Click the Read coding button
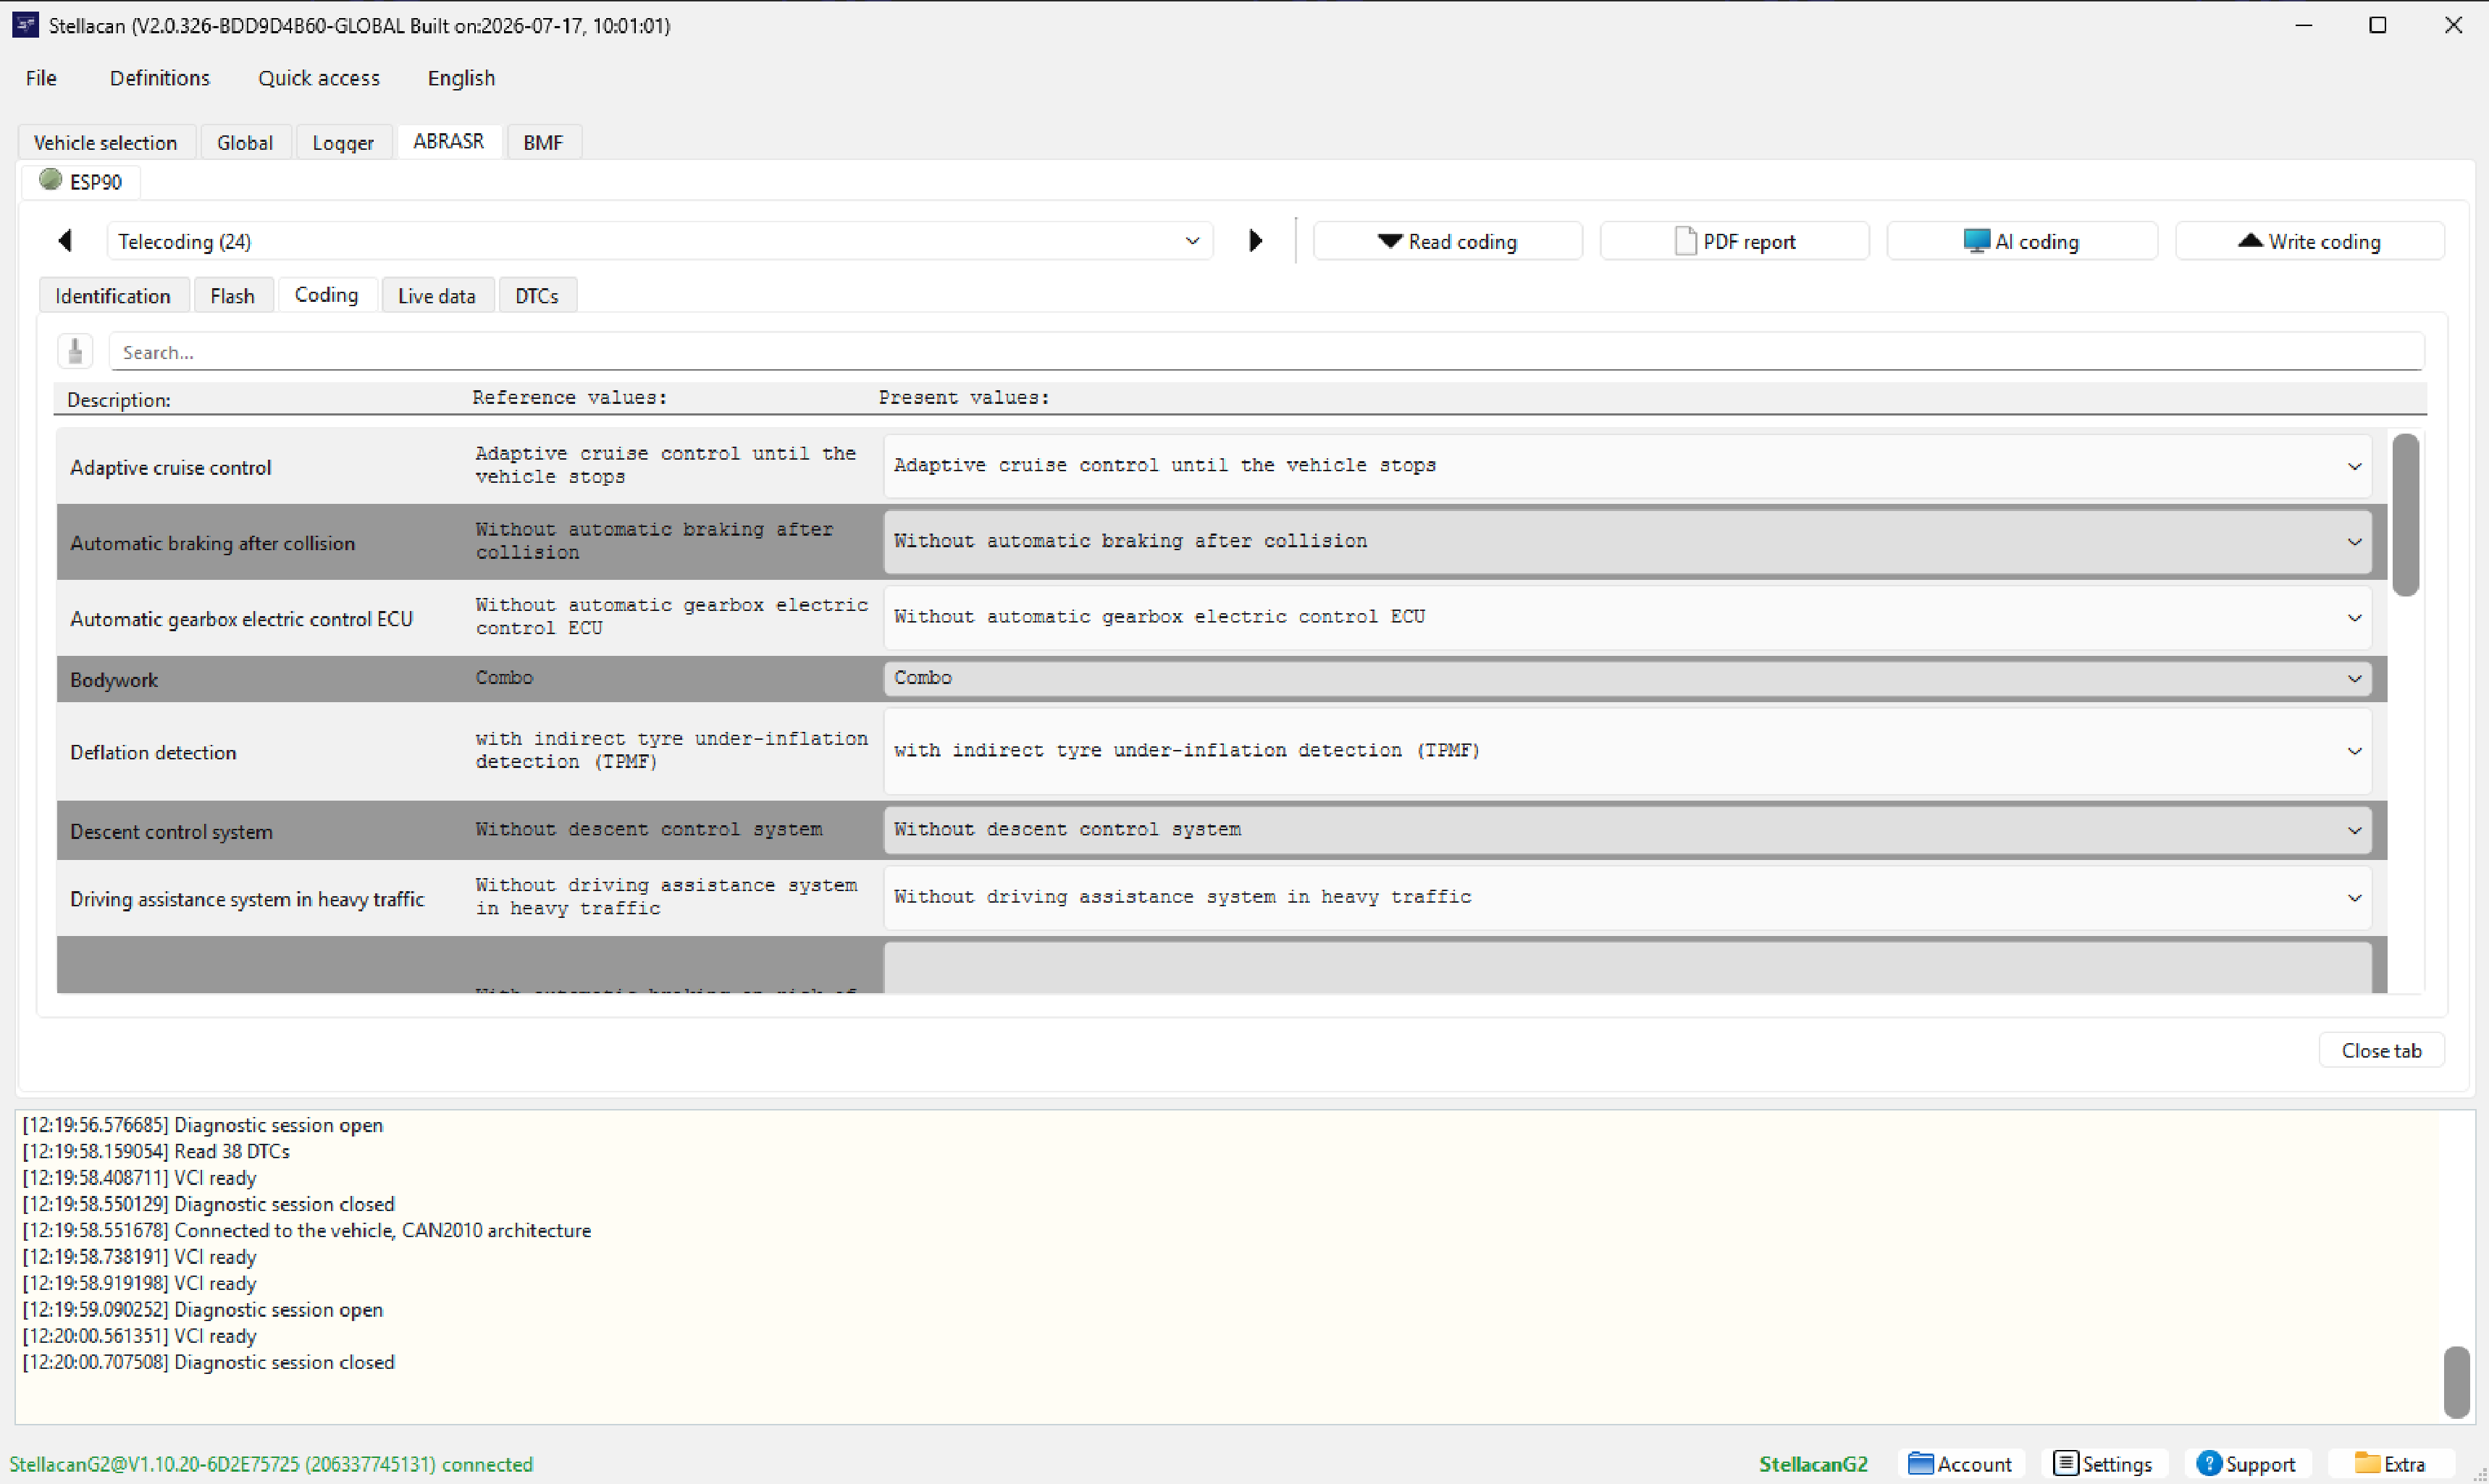2489x1484 pixels. coord(1448,241)
